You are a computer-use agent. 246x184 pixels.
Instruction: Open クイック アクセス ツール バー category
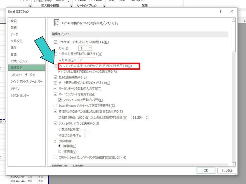point(27,82)
